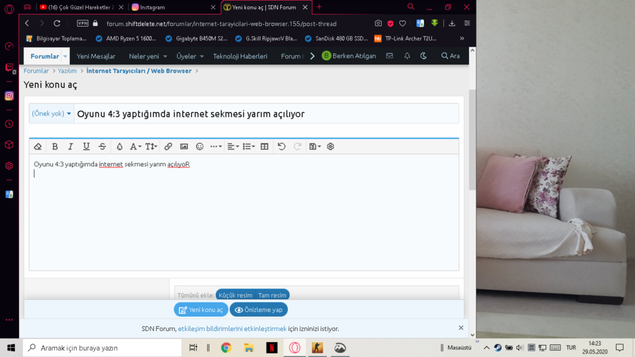Switch to the Instagram browser tab

coord(174,7)
